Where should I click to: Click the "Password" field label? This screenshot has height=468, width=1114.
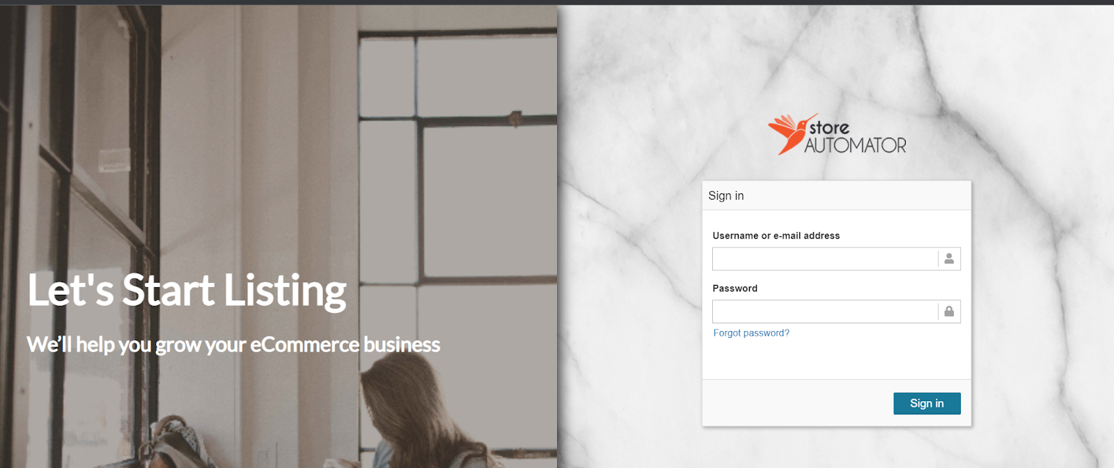[735, 289]
